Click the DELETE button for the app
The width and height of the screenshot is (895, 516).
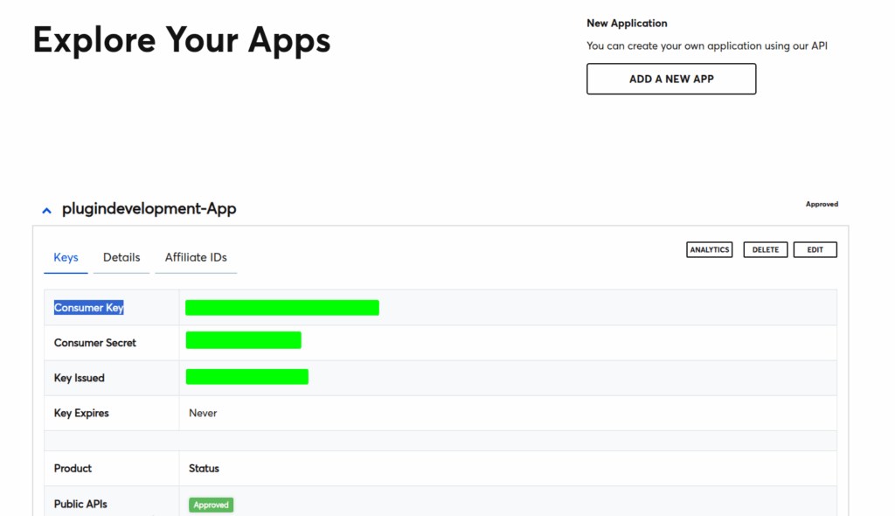765,250
